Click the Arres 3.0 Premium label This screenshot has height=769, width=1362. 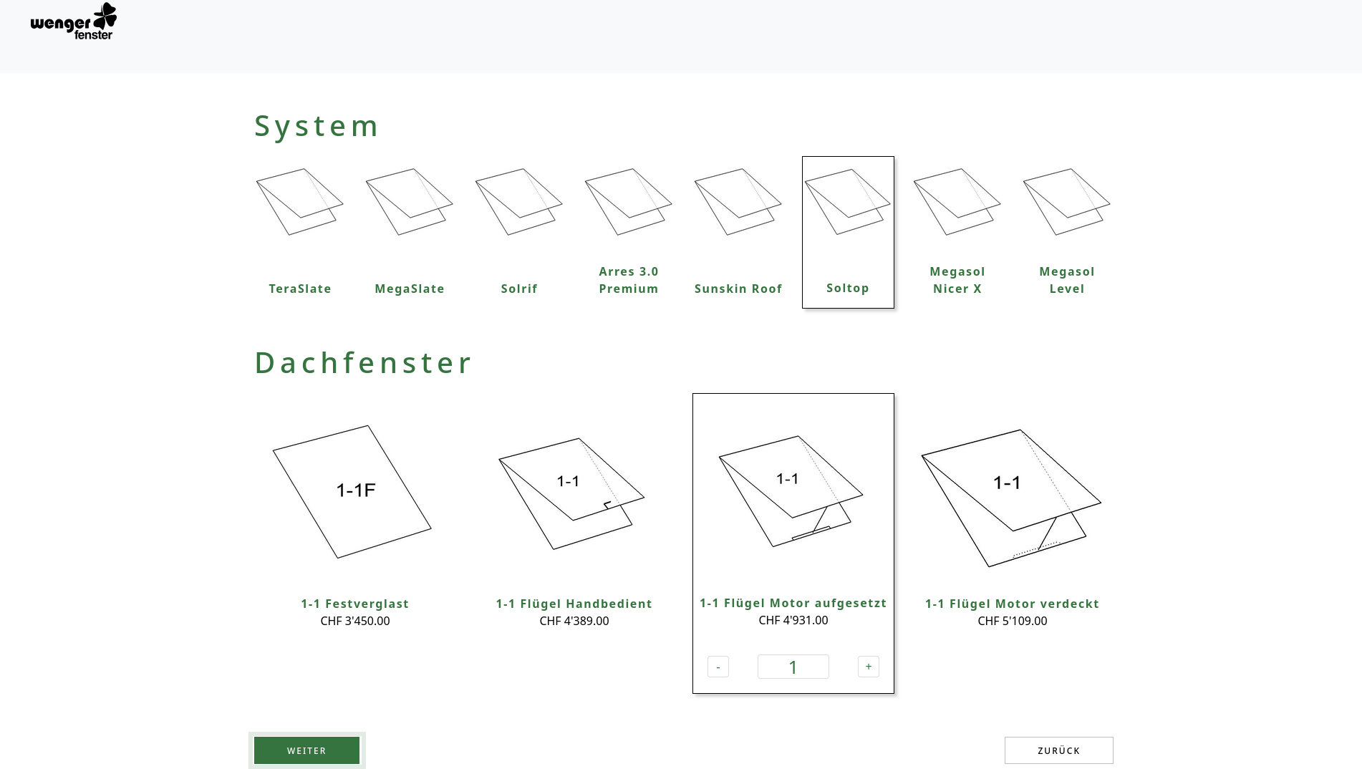click(x=629, y=280)
